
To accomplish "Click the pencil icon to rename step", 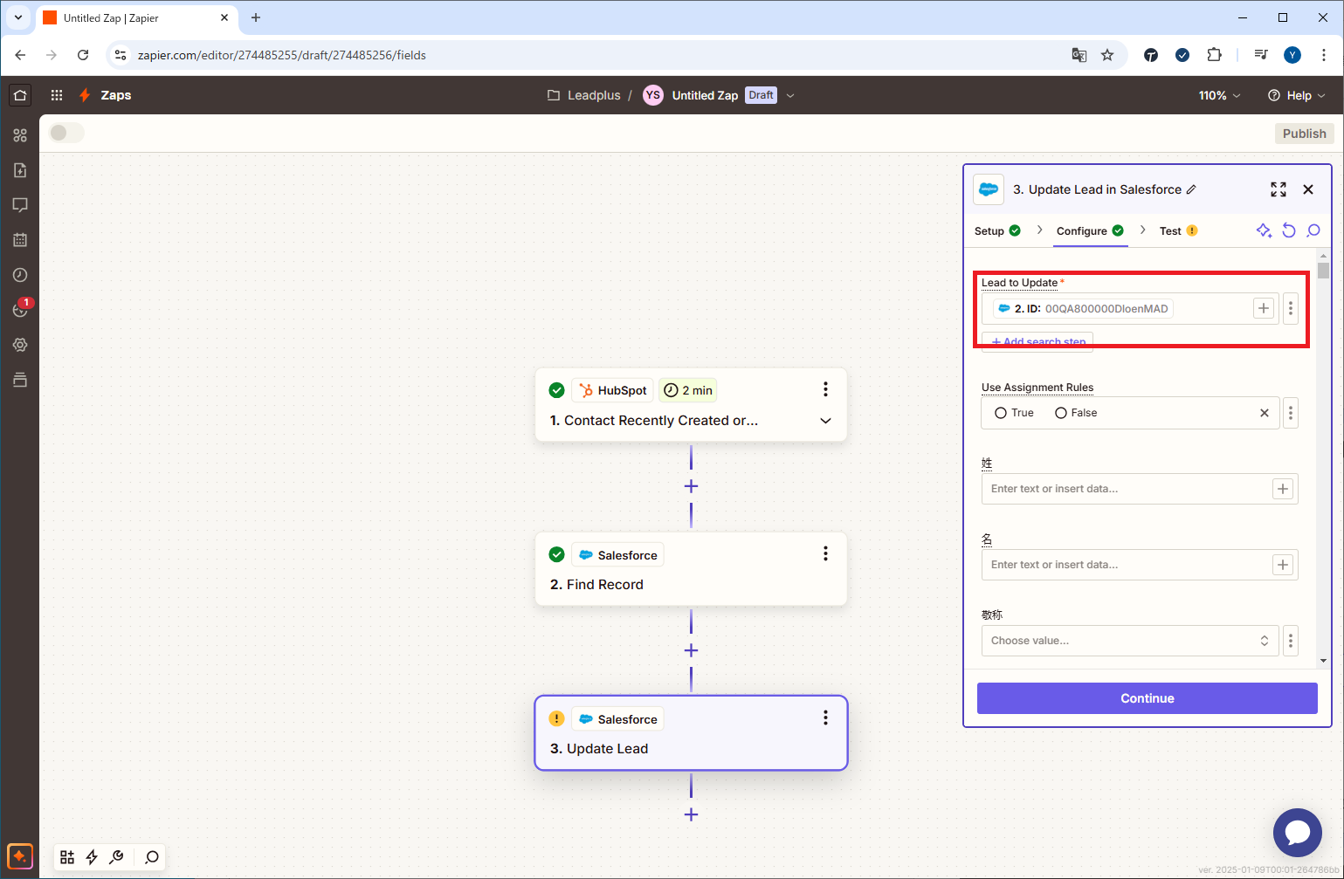I will (x=1191, y=189).
